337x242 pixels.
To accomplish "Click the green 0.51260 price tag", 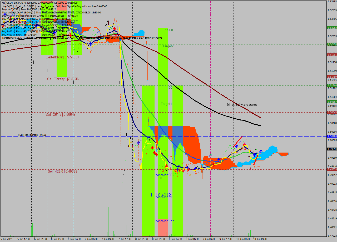I will tap(332, 85).
